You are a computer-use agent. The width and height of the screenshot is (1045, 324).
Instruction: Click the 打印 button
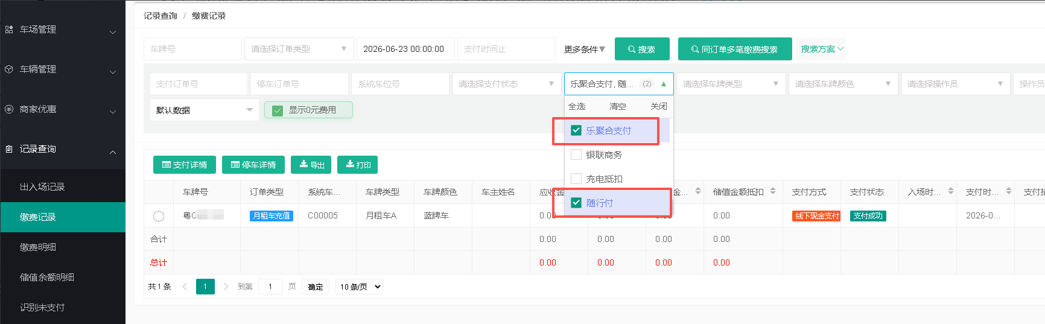click(x=358, y=165)
